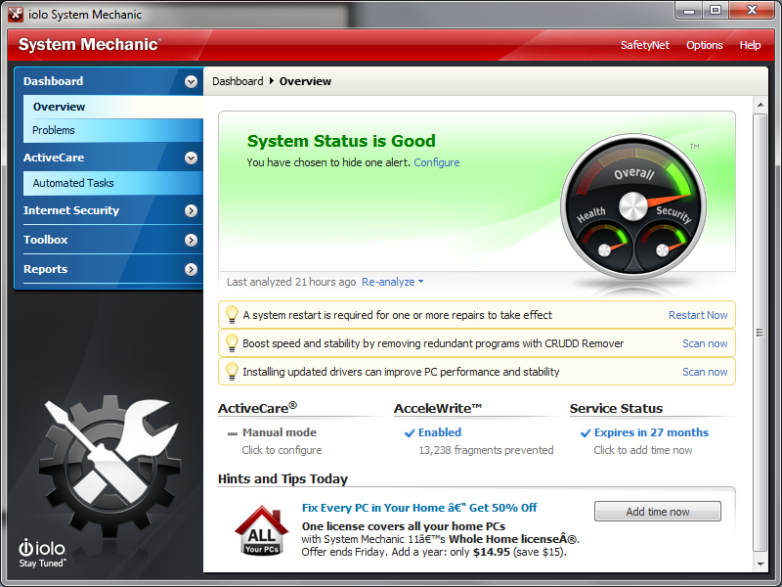Click the lightbulb icon beside CRUDD Remover tip
The image size is (782, 587).
232,342
